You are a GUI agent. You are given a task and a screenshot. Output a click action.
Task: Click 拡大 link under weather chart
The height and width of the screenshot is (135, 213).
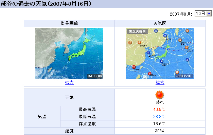coord(160,82)
